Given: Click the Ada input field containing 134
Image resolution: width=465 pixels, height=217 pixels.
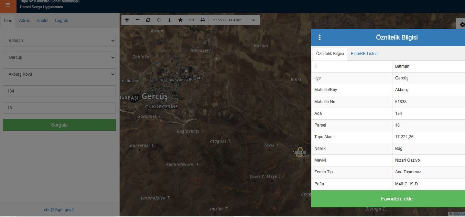Looking at the screenshot, I should pyautogui.click(x=59, y=91).
